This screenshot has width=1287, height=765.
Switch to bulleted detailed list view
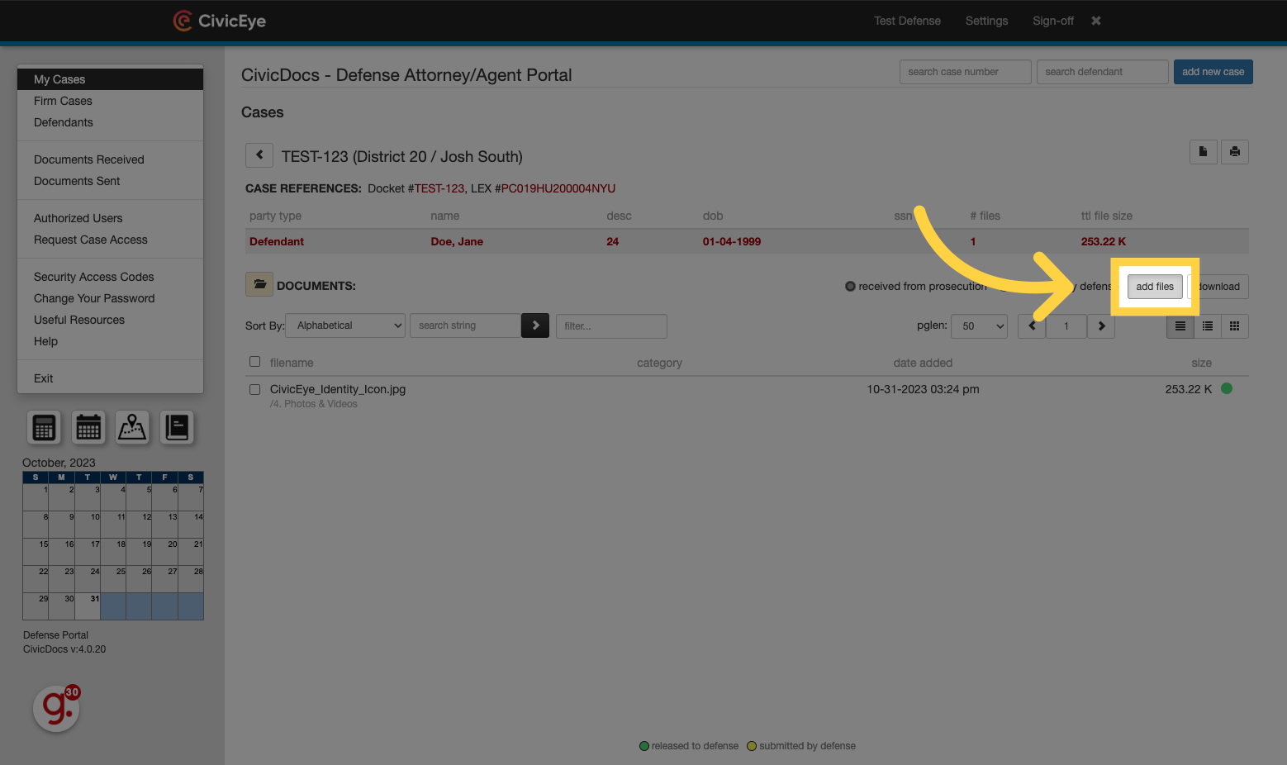(1208, 326)
